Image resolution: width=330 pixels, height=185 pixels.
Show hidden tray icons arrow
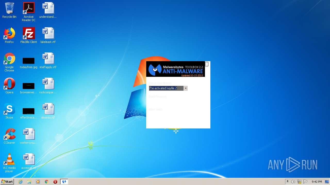coord(287,182)
